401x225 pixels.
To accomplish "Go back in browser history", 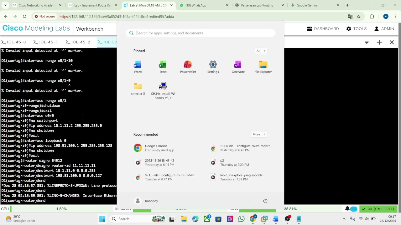I will pos(6,16).
